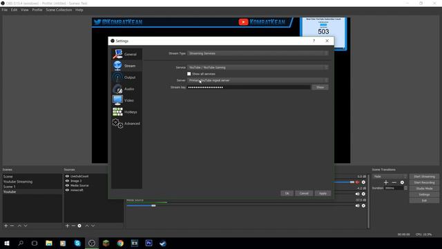Open the Help menu

tap(79, 10)
